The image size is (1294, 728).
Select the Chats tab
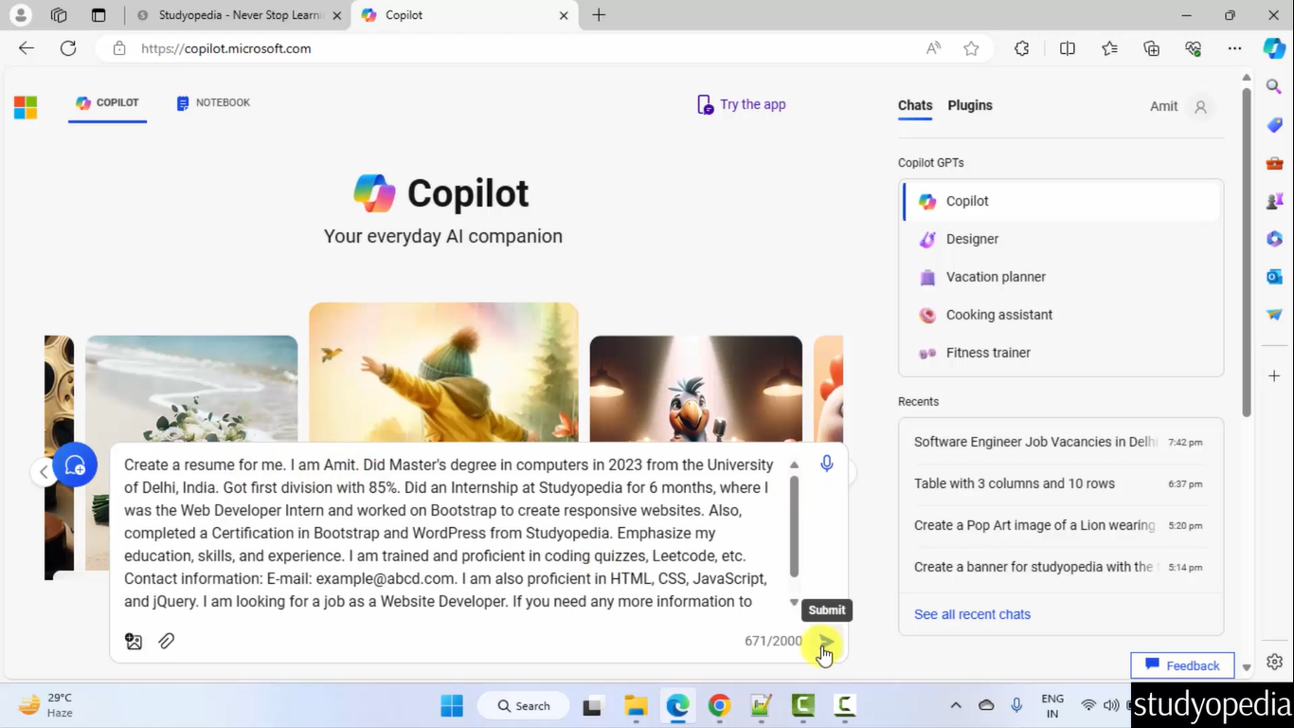click(915, 105)
